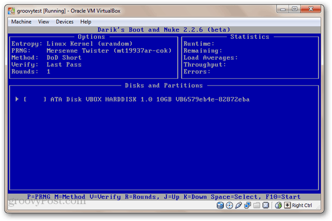Click 'Entropy: Linux Kernel (urandom)' line
332x221 pixels.
72,44
